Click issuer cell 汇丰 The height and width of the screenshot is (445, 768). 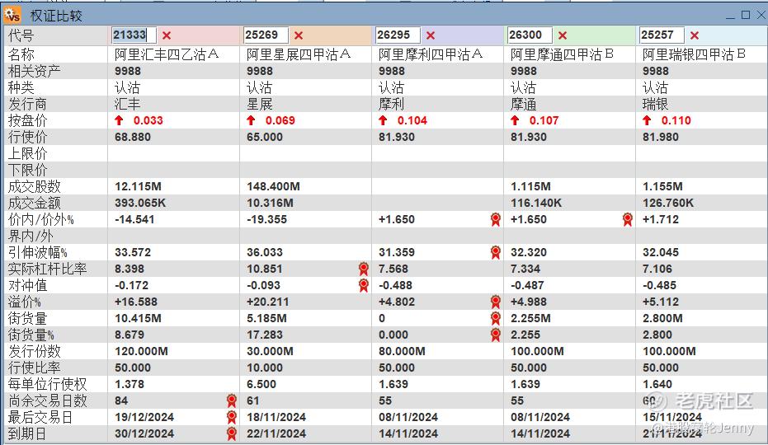click(127, 105)
